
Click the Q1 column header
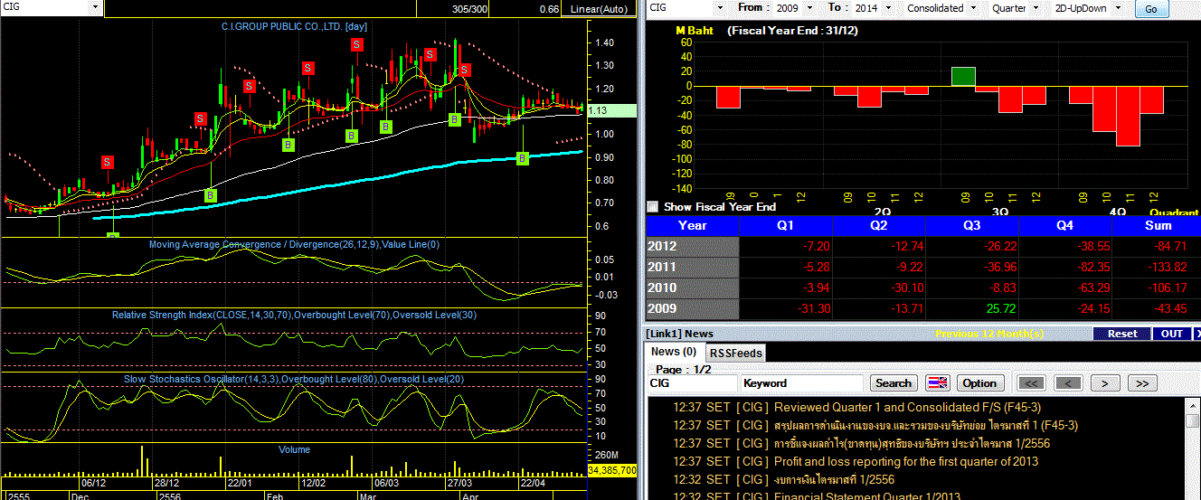coord(786,225)
